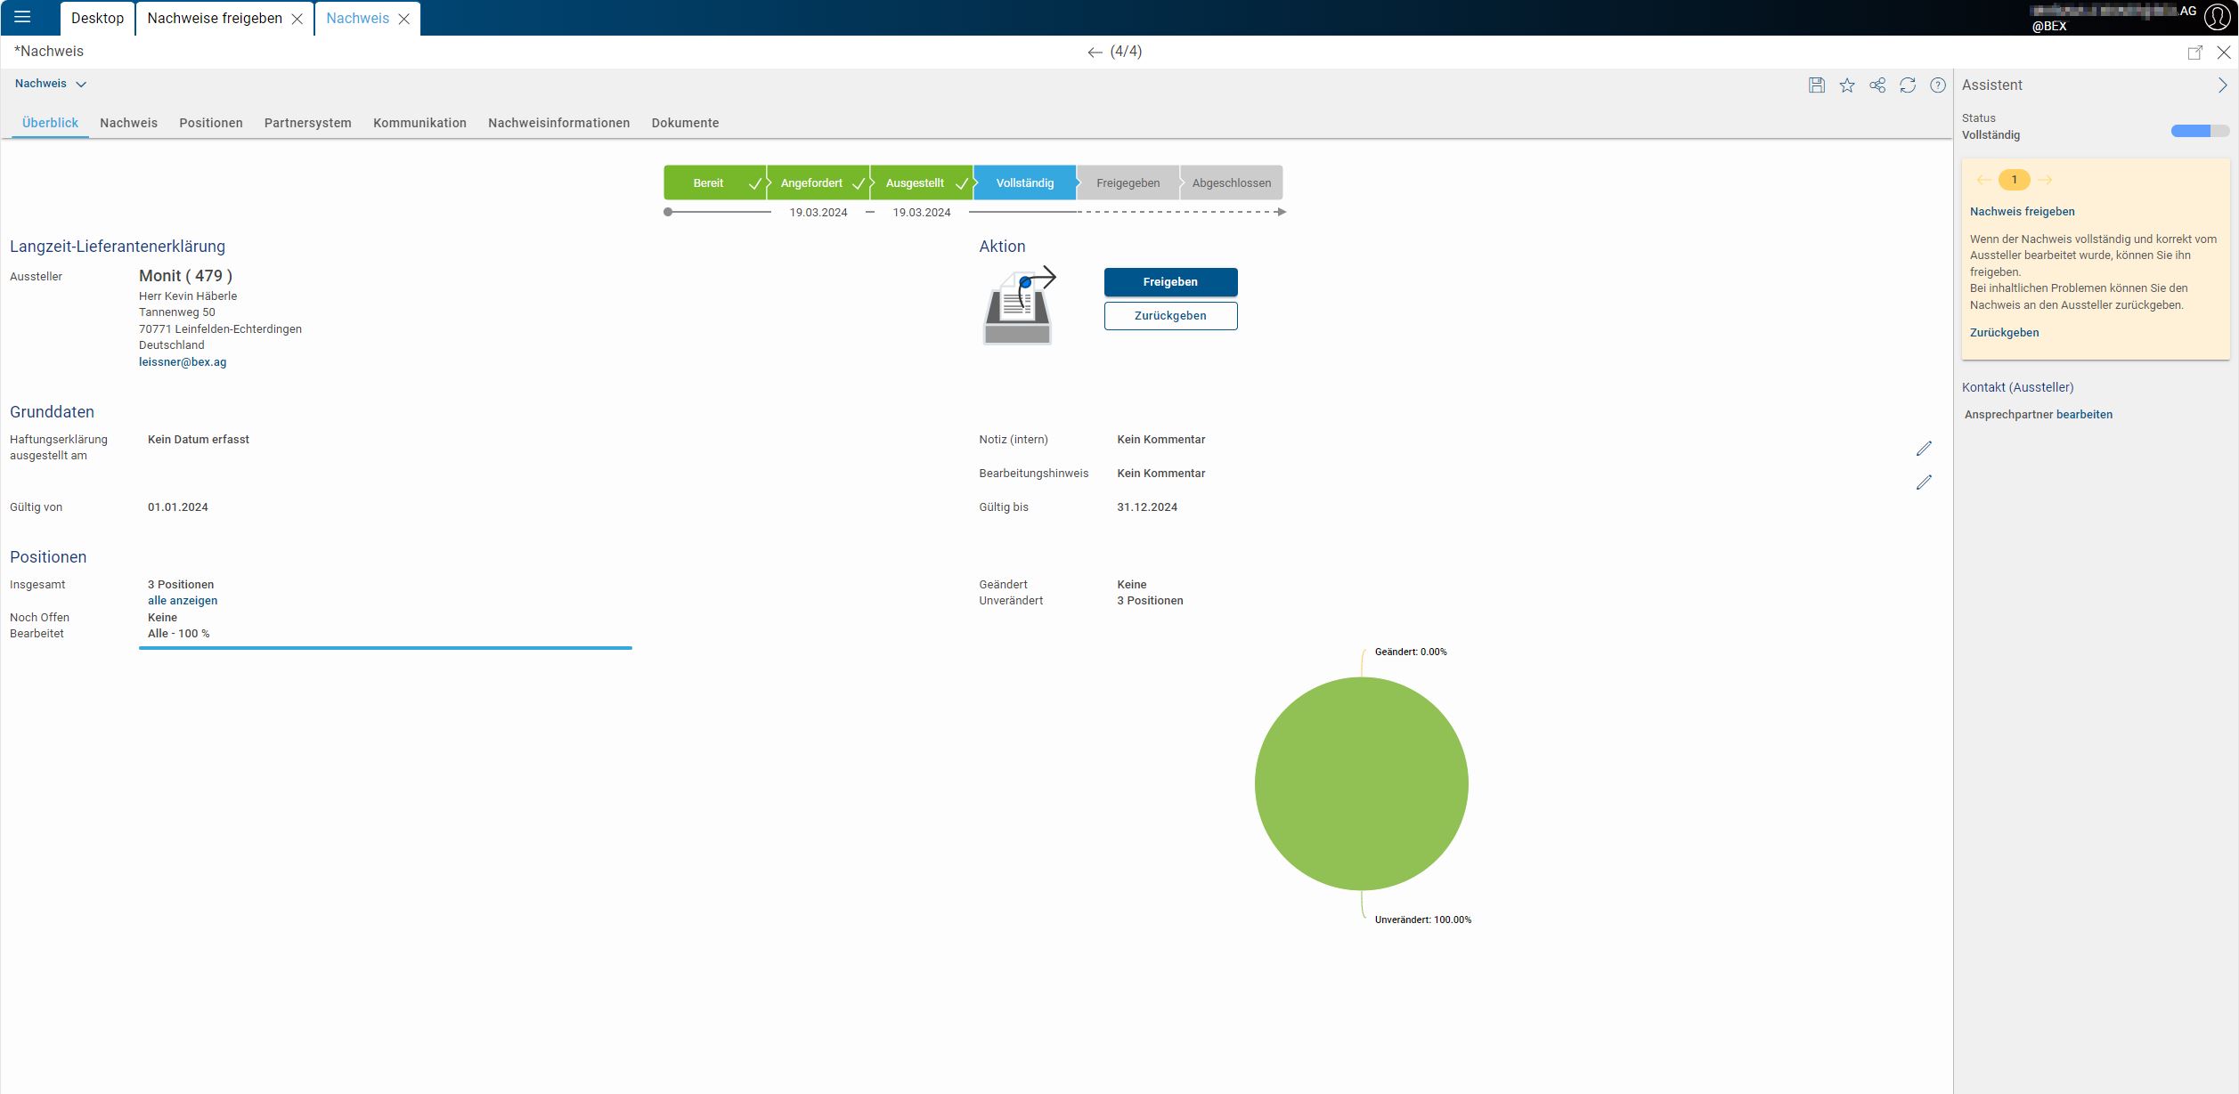Go to next assistant step arrow
The image size is (2239, 1094).
pyautogui.click(x=2045, y=180)
